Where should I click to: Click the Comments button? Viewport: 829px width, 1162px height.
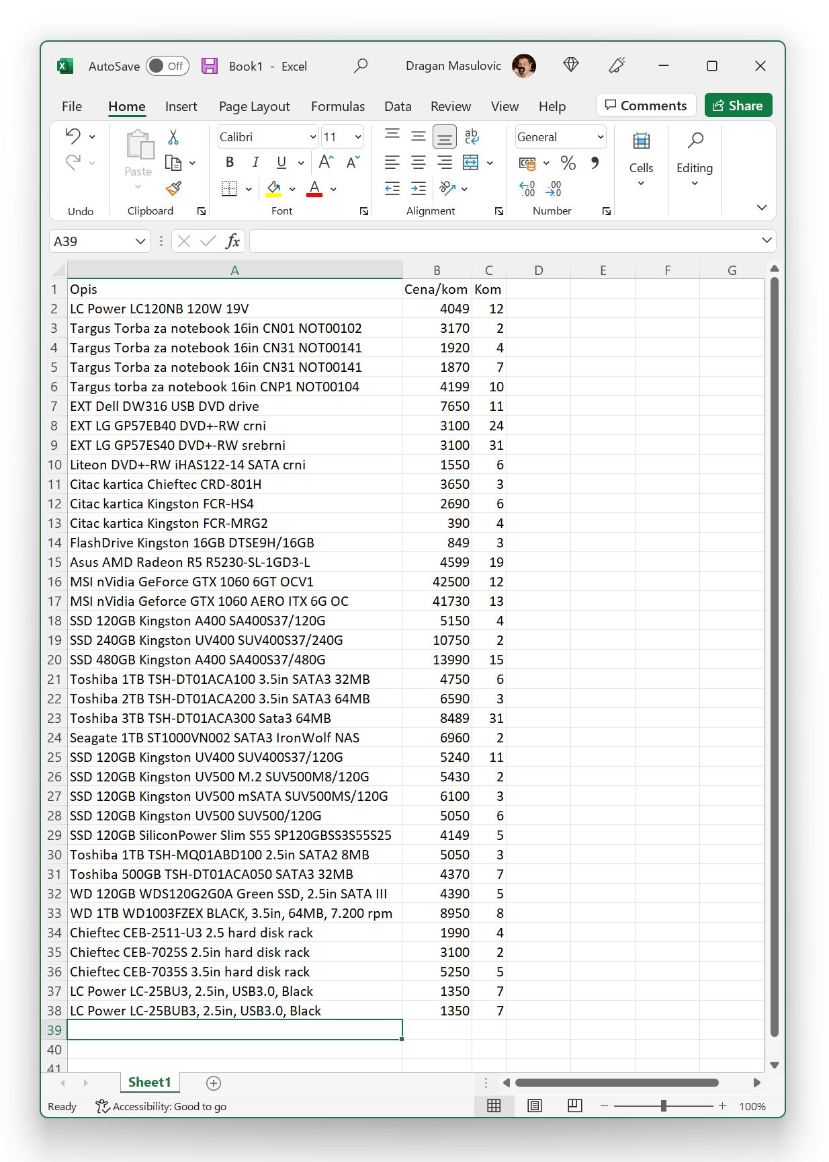point(646,106)
